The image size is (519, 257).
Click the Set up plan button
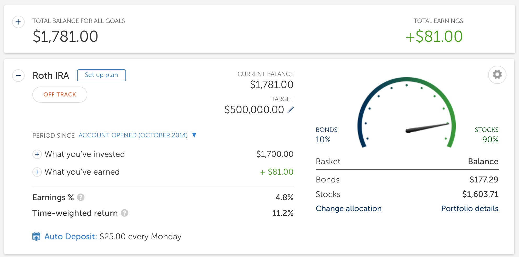[101, 75]
